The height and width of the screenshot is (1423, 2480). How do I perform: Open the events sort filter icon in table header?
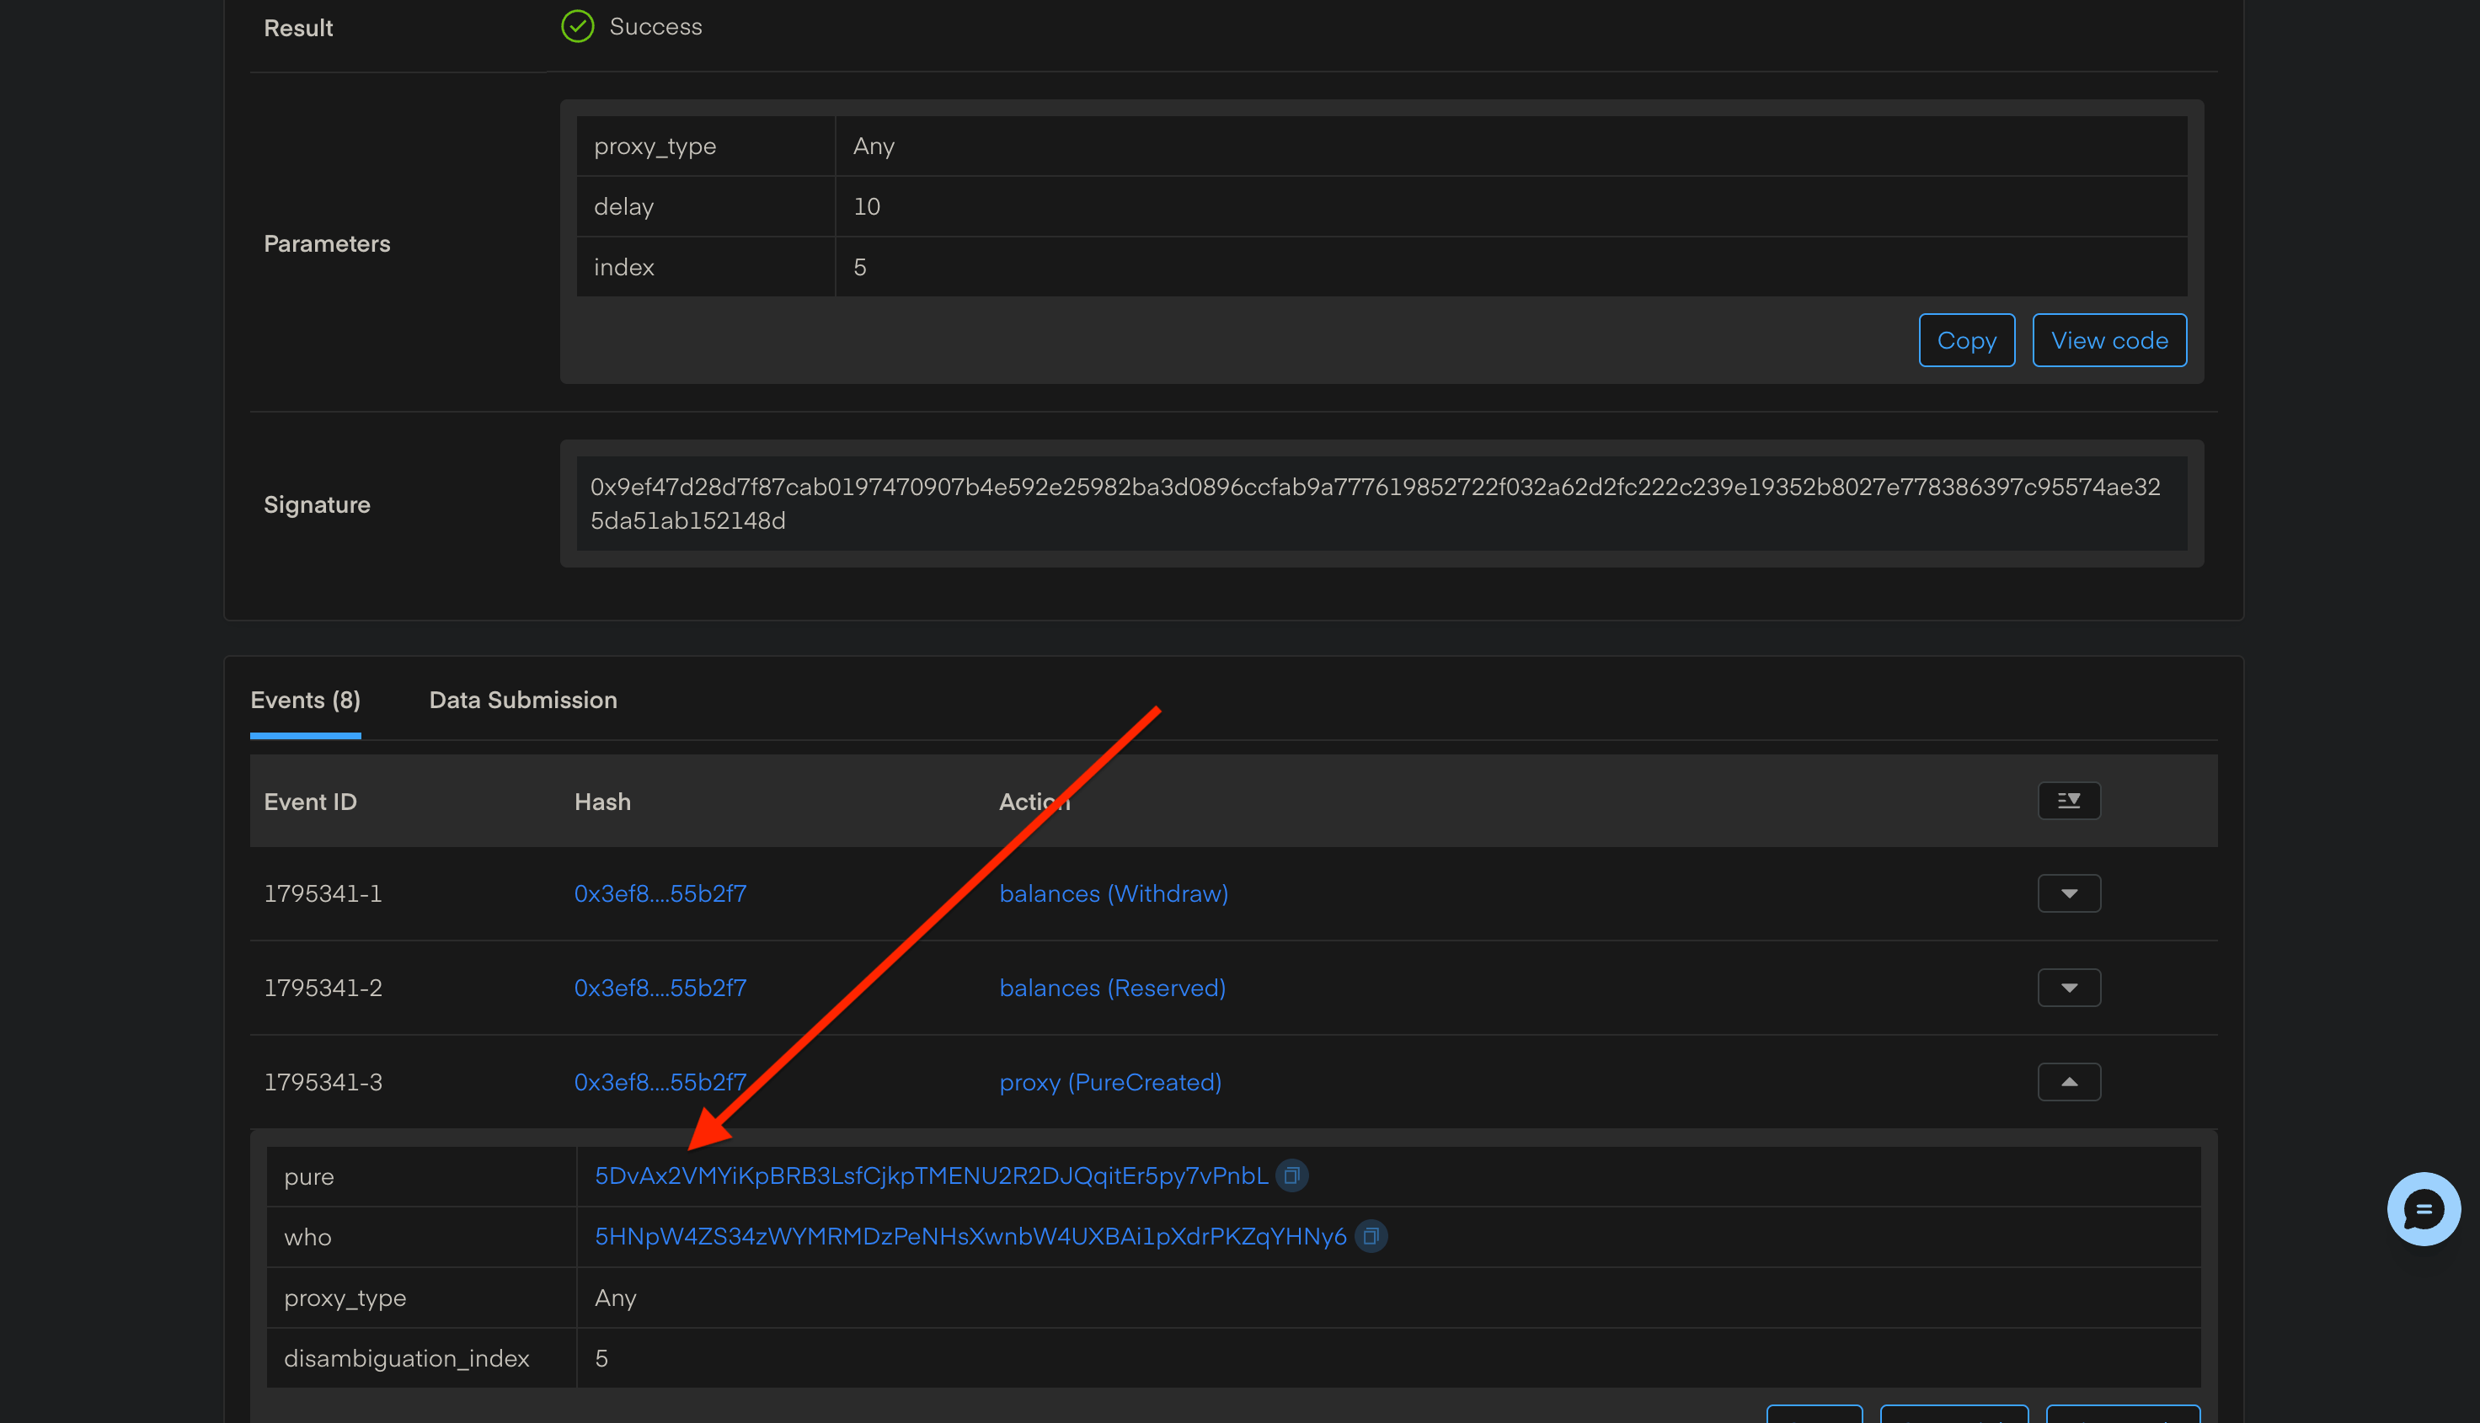2070,801
